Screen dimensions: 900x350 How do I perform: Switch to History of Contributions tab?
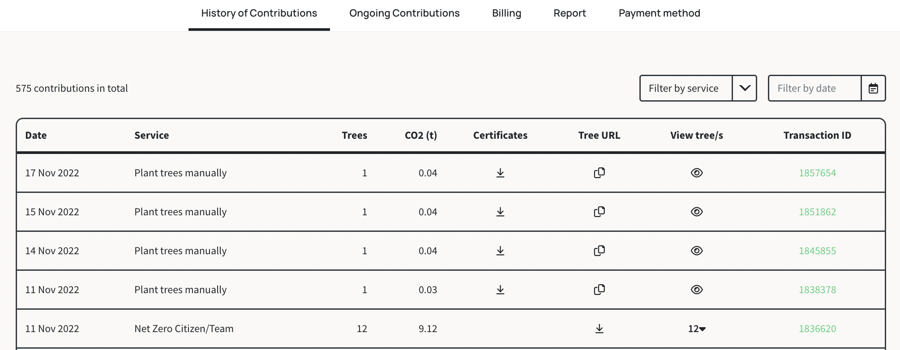[259, 13]
